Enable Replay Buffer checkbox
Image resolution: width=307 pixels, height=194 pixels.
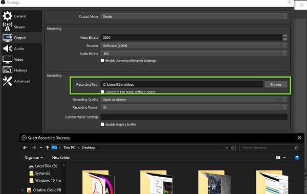point(102,125)
